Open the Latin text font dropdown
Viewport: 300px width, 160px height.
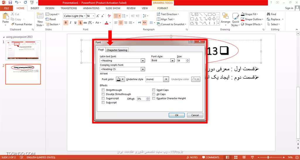[x=143, y=60]
